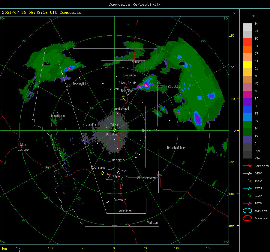The width and height of the screenshot is (270, 252).
Task: Click the red forecast ellipse icon
Action: [247, 218]
